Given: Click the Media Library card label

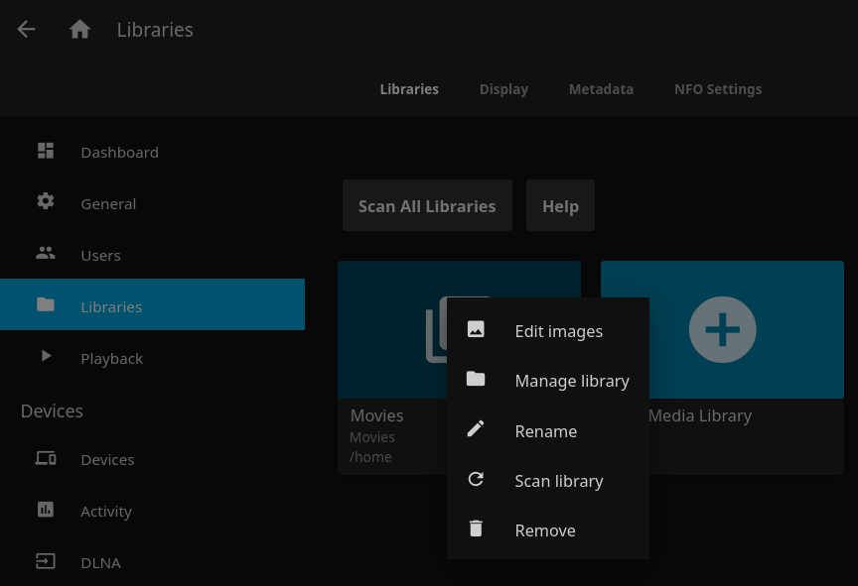Looking at the screenshot, I should (x=700, y=415).
